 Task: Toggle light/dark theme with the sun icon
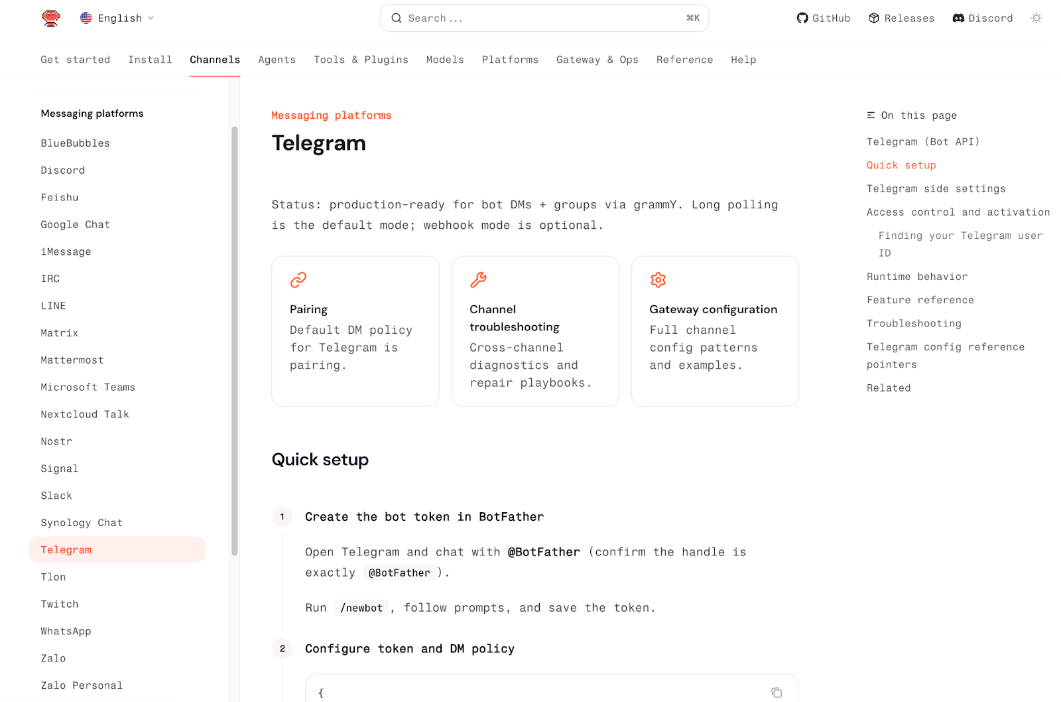point(1036,18)
